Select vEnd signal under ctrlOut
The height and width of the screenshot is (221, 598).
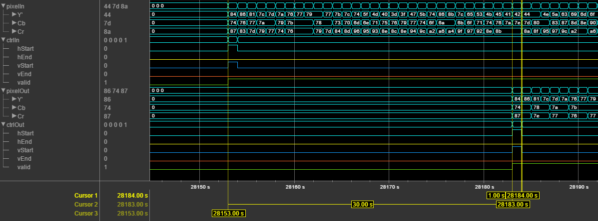(x=24, y=159)
